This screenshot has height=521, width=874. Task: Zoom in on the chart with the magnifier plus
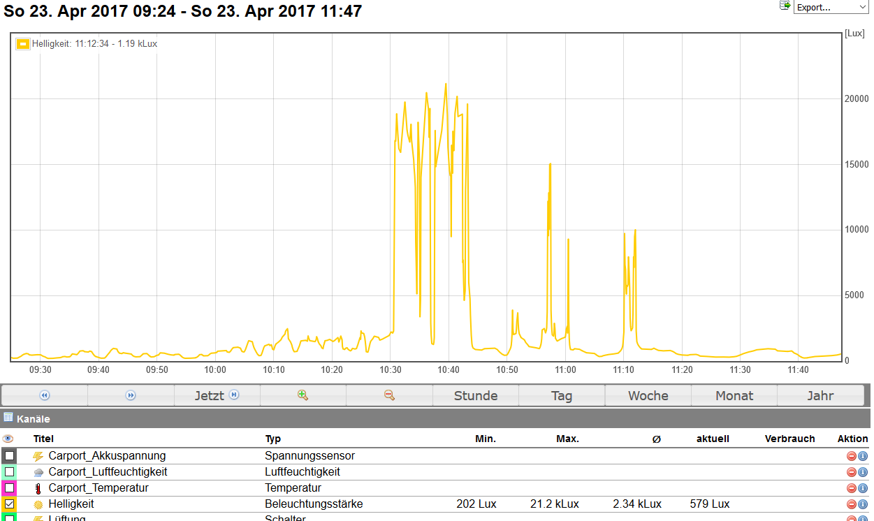303,395
